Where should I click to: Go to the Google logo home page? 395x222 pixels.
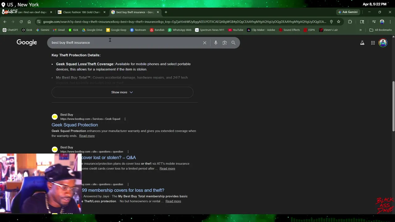coord(27,43)
